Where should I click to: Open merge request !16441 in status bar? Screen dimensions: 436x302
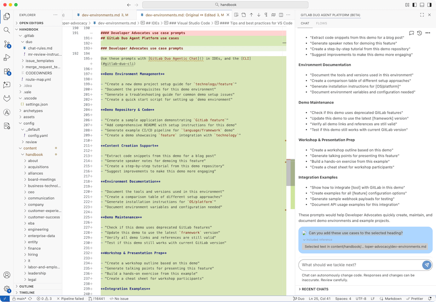[97, 299]
